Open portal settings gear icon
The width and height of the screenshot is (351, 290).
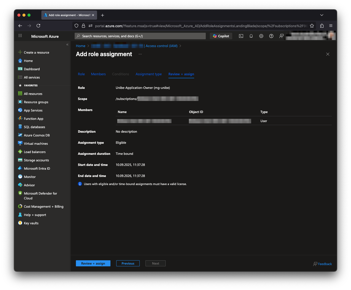[261, 36]
